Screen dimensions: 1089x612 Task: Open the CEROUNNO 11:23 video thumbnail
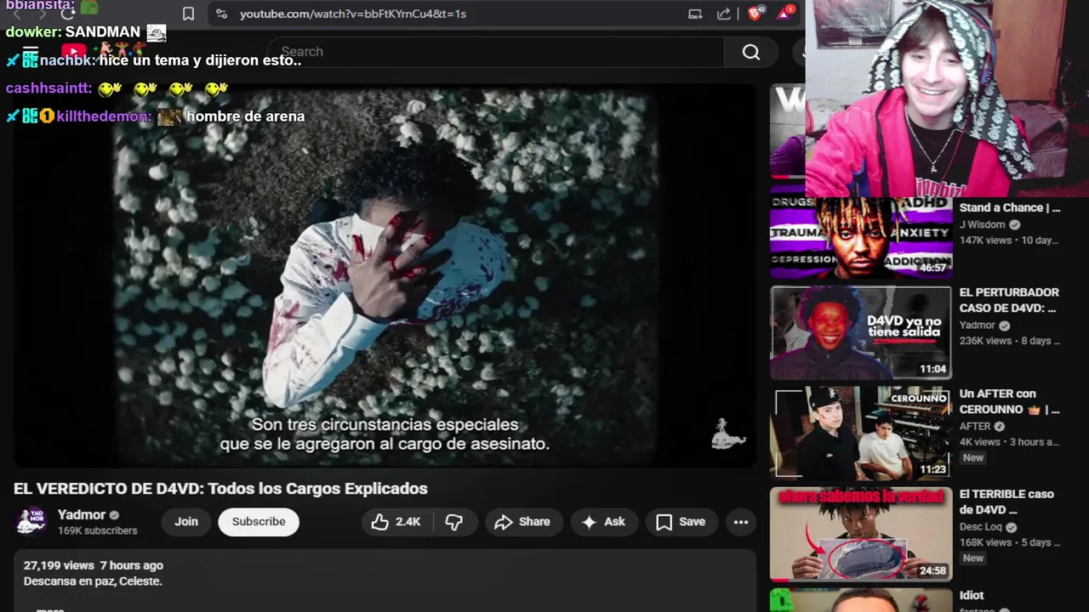[860, 433]
